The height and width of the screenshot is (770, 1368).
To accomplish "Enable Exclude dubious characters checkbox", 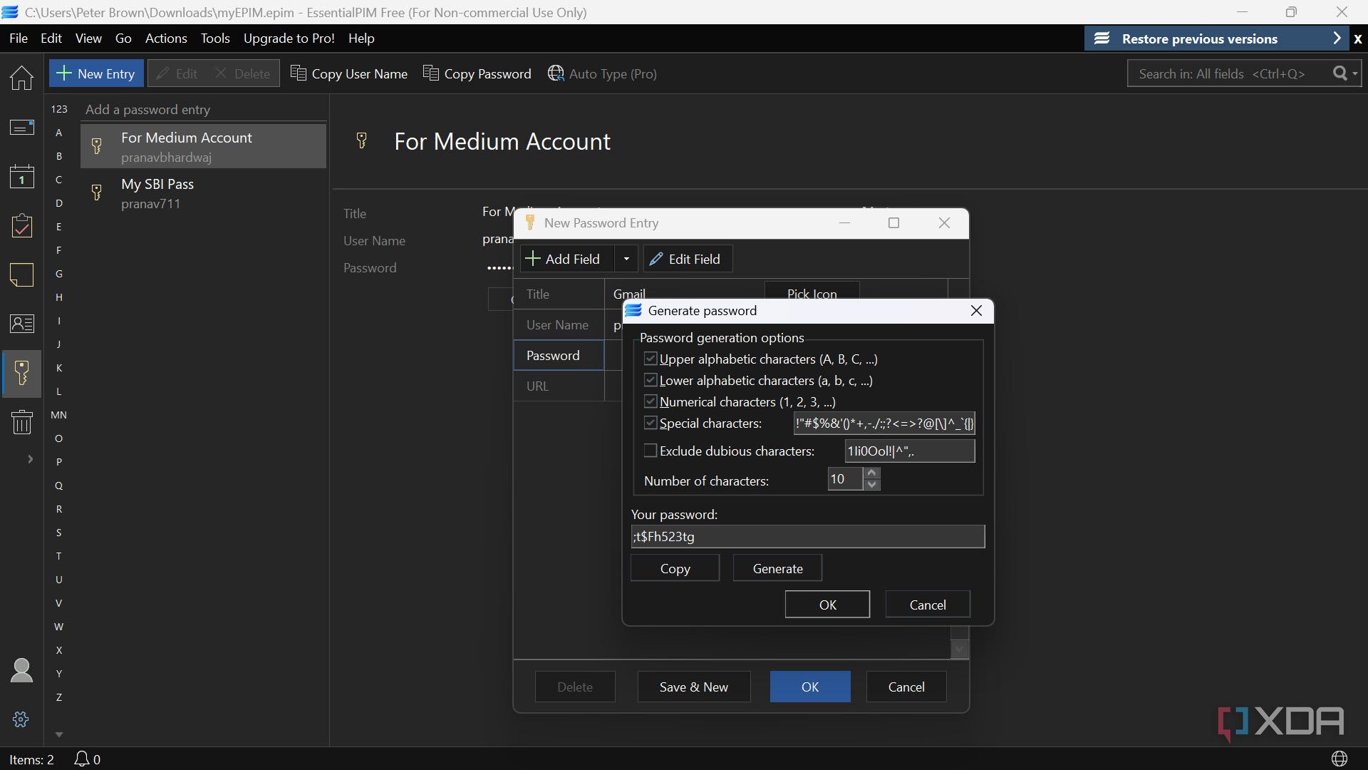I will point(651,451).
